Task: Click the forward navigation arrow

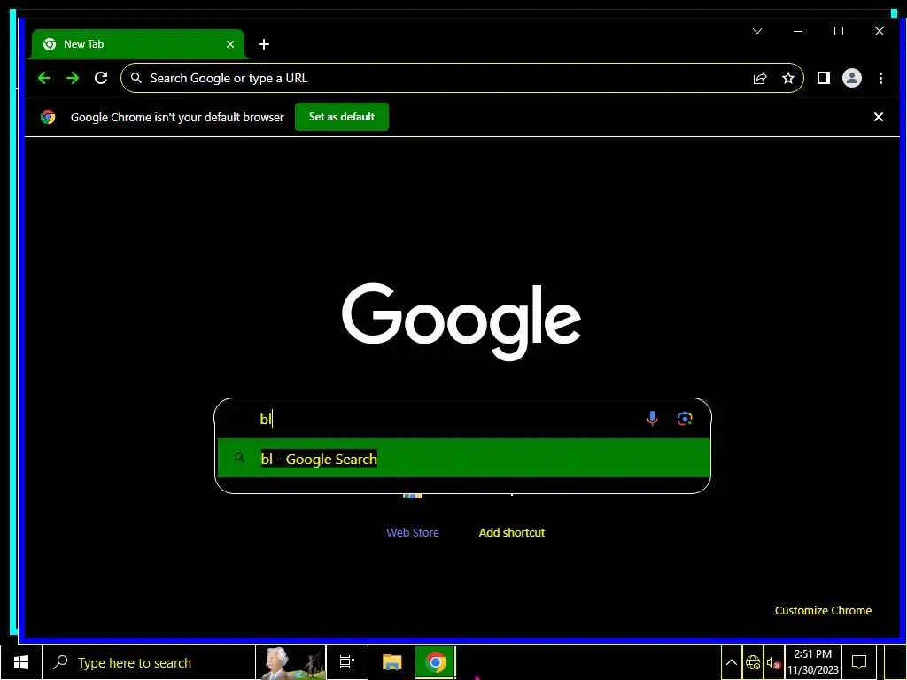Action: tap(73, 78)
